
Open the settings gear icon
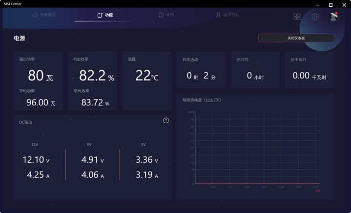tap(315, 17)
